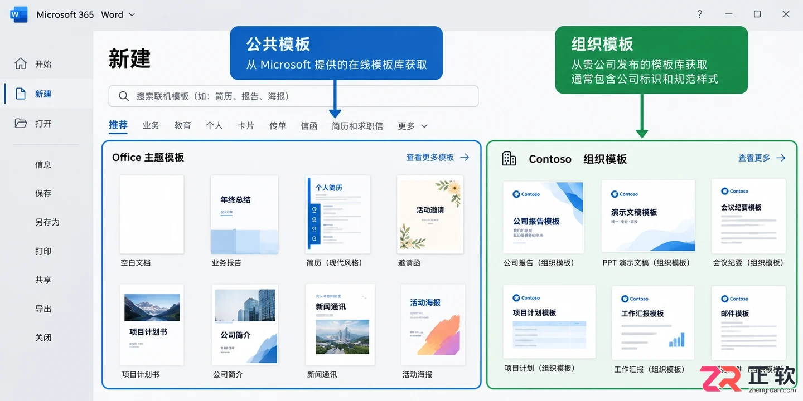Open 会议纪要（组织模板）thumbnail
Image resolution: width=803 pixels, height=401 pixels.
[x=748, y=216]
